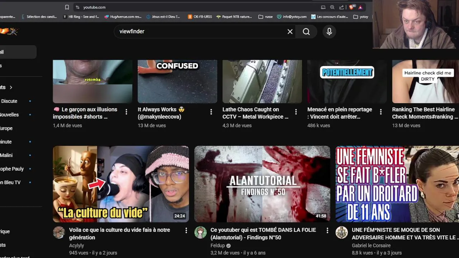The image size is (459, 258).
Task: Open the Feldup channel name link
Action: [218, 245]
